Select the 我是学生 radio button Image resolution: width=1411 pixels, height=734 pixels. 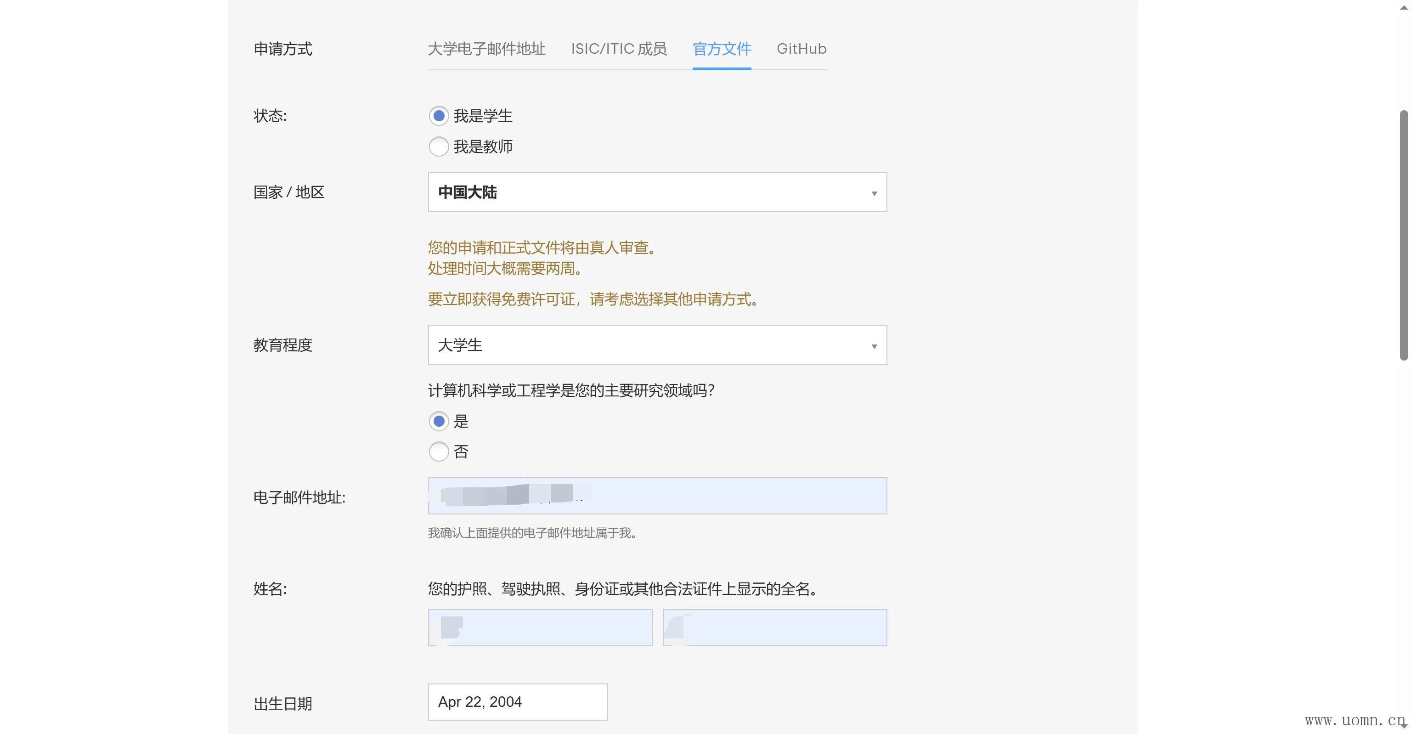point(438,116)
